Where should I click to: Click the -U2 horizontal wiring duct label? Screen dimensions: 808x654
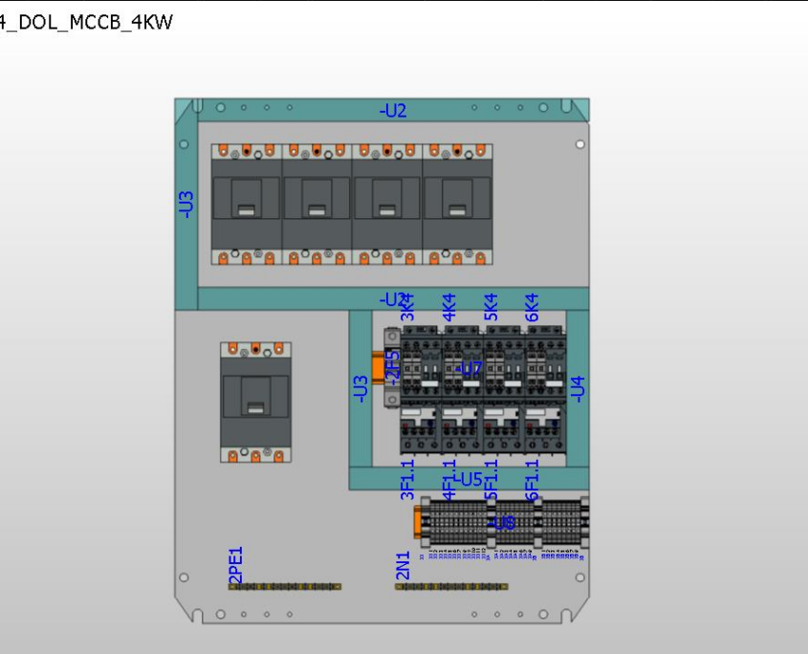[x=393, y=110]
